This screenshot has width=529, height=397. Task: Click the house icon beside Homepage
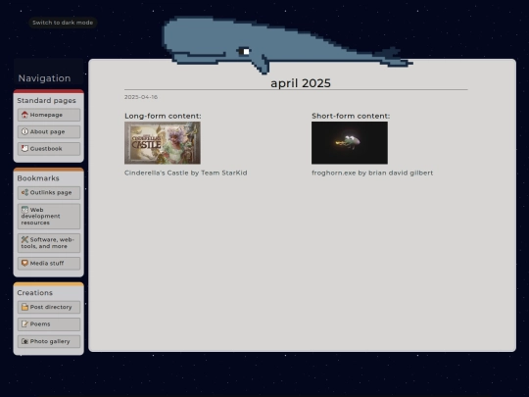point(24,115)
